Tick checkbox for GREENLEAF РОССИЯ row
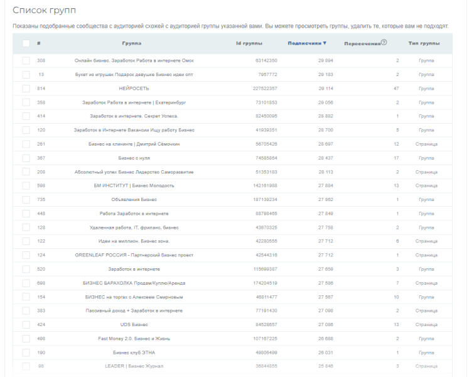Screen dimensions: 469x377 pos(26,255)
